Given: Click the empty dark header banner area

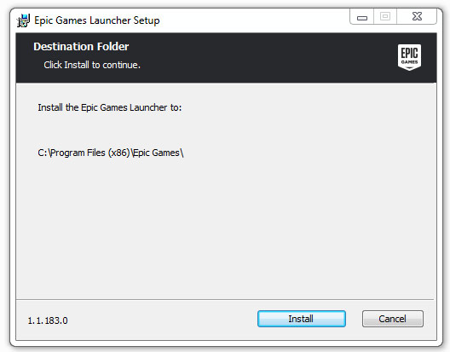Looking at the screenshot, I should (x=258, y=57).
